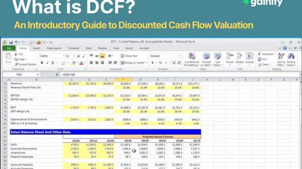Click Decrease Indent icon
302x169 pixels.
tap(110, 63)
